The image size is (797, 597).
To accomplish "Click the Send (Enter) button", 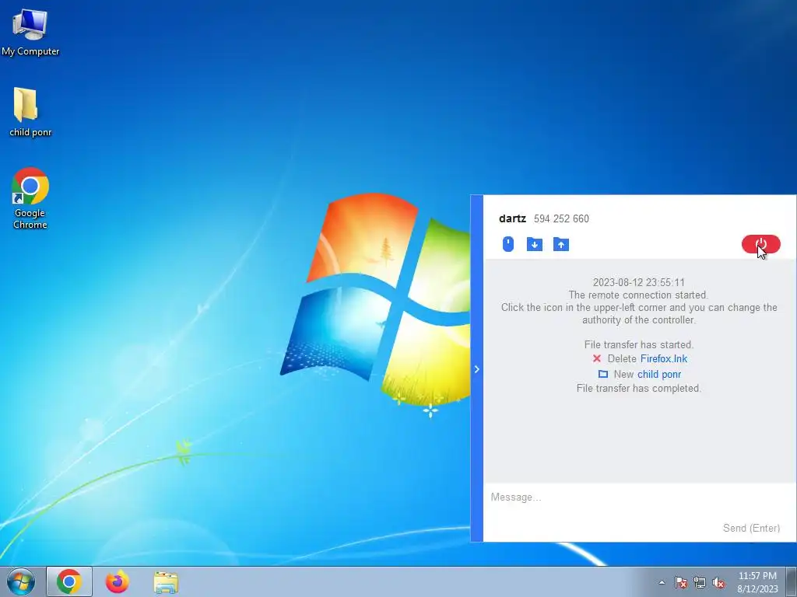I will (x=751, y=528).
